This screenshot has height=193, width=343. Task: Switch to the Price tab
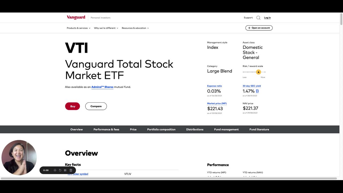[x=133, y=129]
